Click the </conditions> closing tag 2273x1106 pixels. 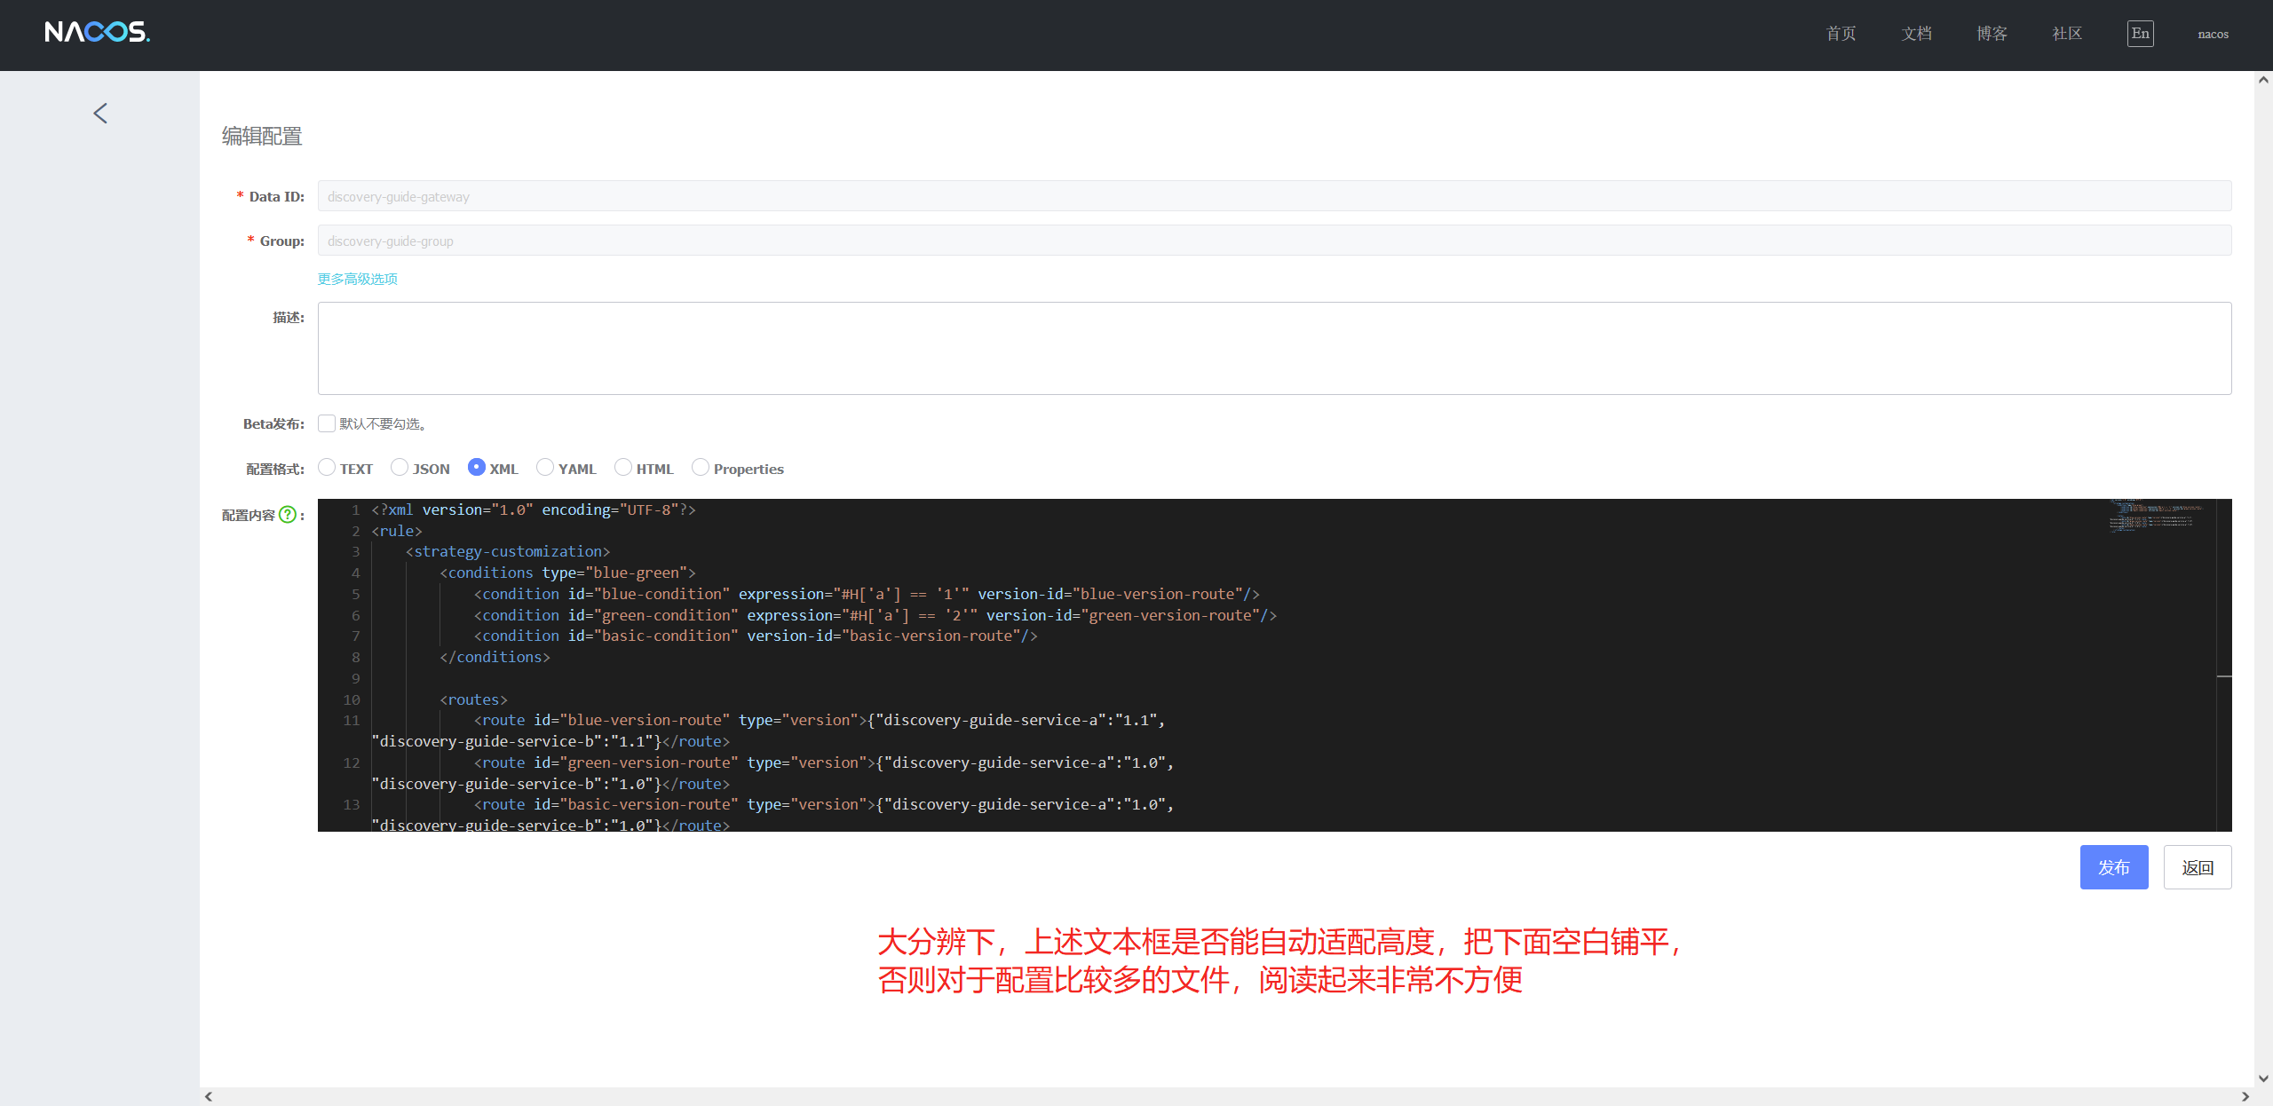click(495, 657)
